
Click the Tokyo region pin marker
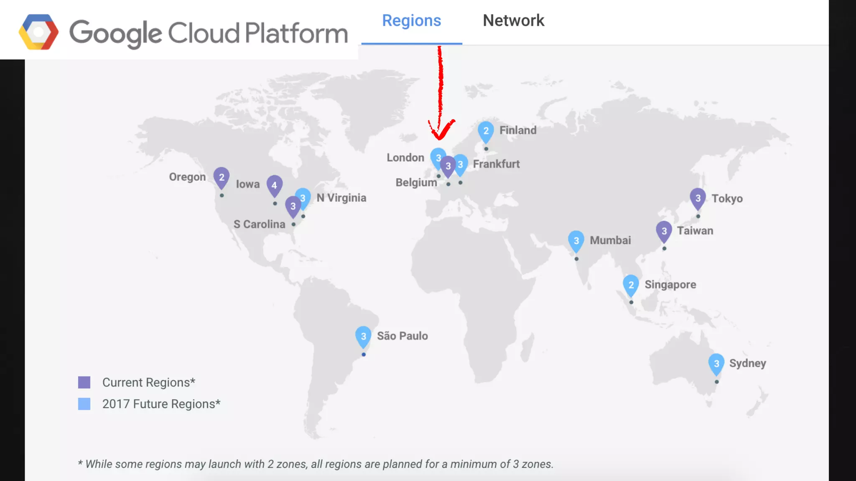pyautogui.click(x=698, y=198)
